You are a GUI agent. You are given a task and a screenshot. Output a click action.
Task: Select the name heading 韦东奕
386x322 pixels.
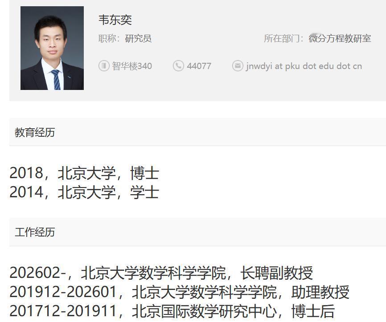115,20
